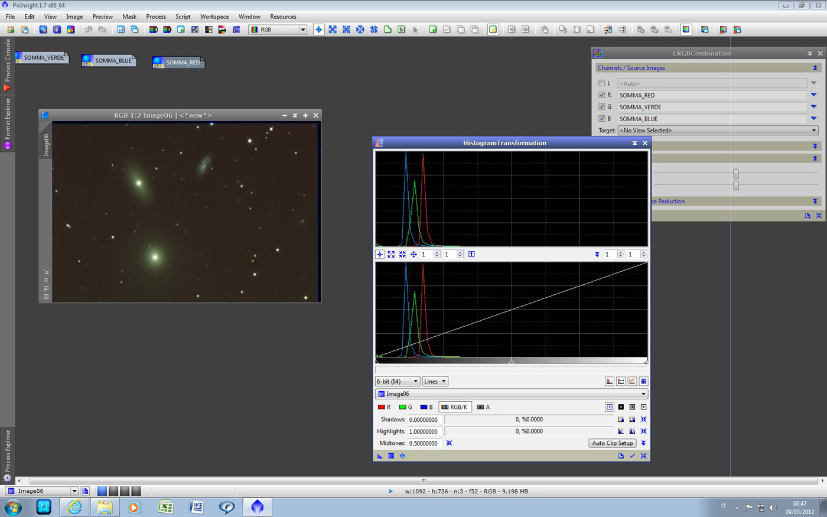Open the Workspace menu
This screenshot has width=827, height=517.
pyautogui.click(x=214, y=17)
